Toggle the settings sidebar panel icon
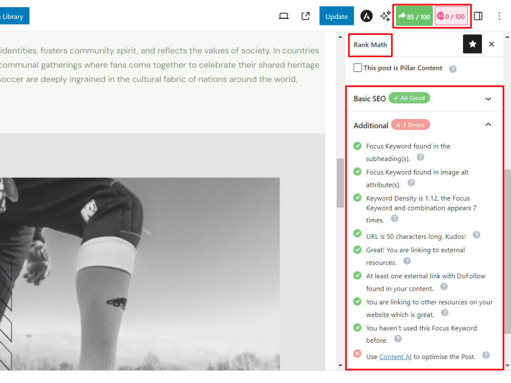Screen dimensions: 511x383 click(x=478, y=16)
